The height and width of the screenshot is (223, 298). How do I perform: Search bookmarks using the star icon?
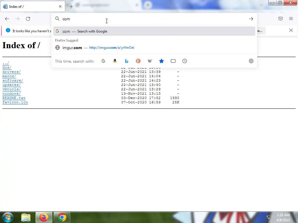pyautogui.click(x=161, y=61)
